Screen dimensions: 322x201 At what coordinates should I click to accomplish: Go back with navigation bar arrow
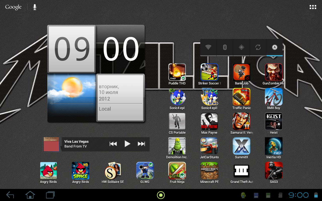10,195
